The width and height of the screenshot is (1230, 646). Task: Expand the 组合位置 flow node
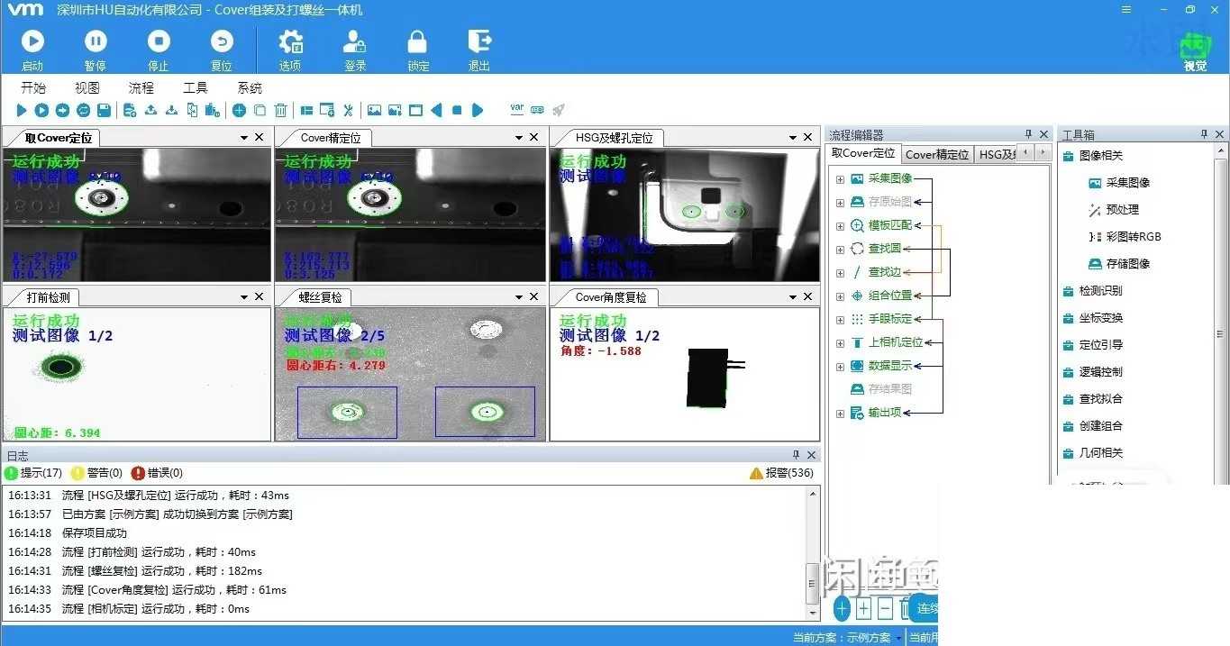tap(841, 296)
